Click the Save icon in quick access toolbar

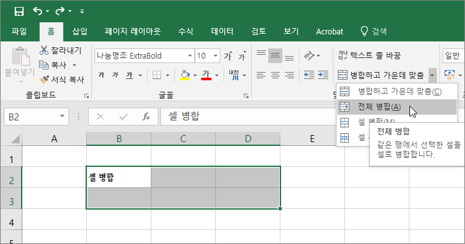19,11
